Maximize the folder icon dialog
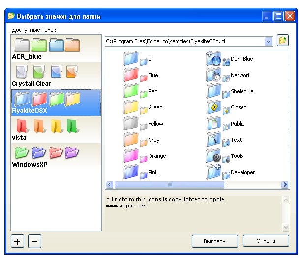This screenshot has height=258, width=303. (x=278, y=16)
